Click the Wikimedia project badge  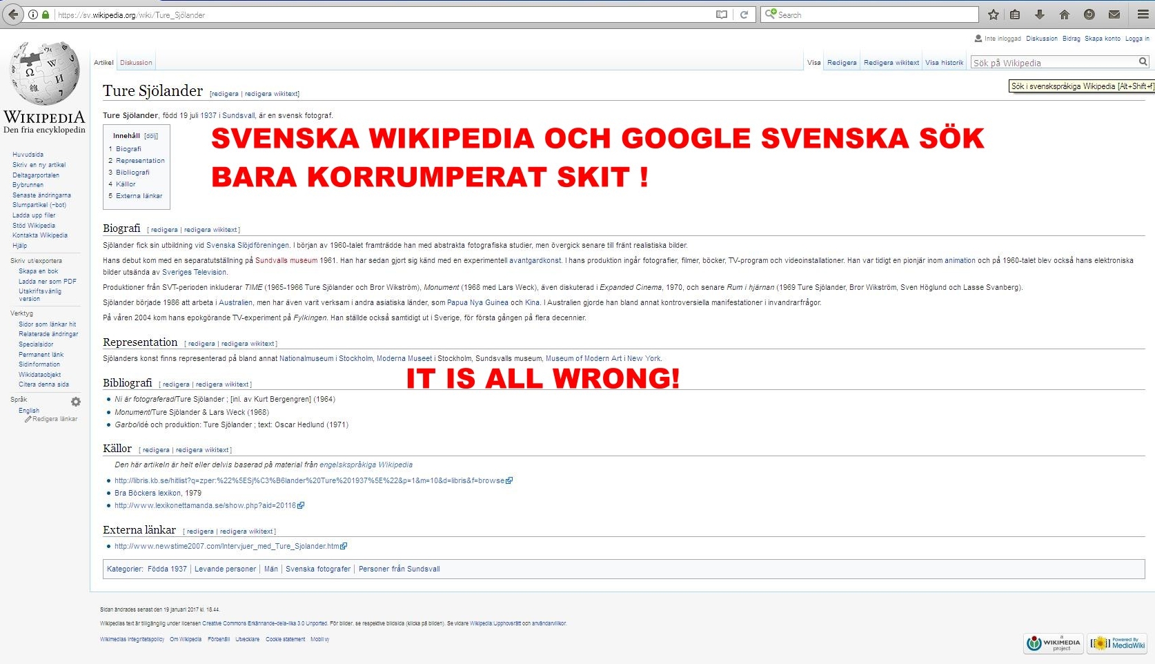(1053, 643)
